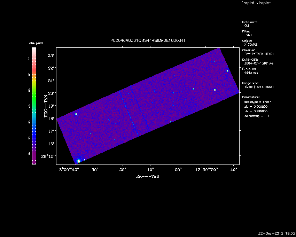The height and width of the screenshot is (237, 296).
Task: Select the bright star near 12h59m50s tick
Action: [215, 90]
